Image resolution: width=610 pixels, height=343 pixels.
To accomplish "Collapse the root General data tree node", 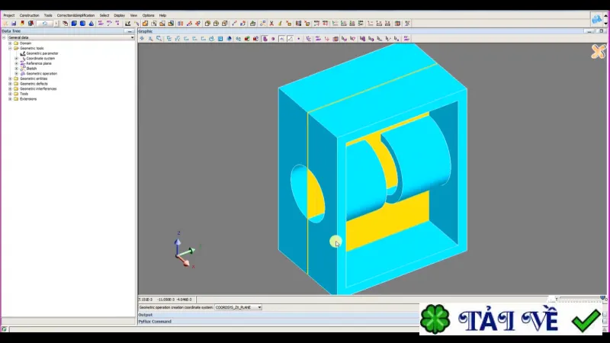I will pyautogui.click(x=4, y=37).
